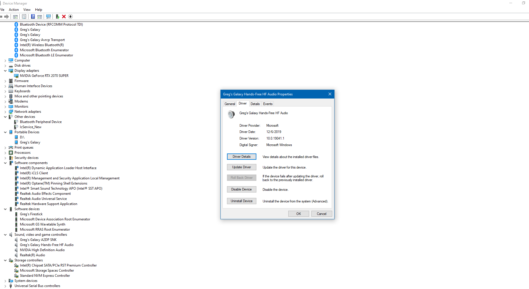
Task: Click OK in the properties dialog
Action: click(x=299, y=214)
